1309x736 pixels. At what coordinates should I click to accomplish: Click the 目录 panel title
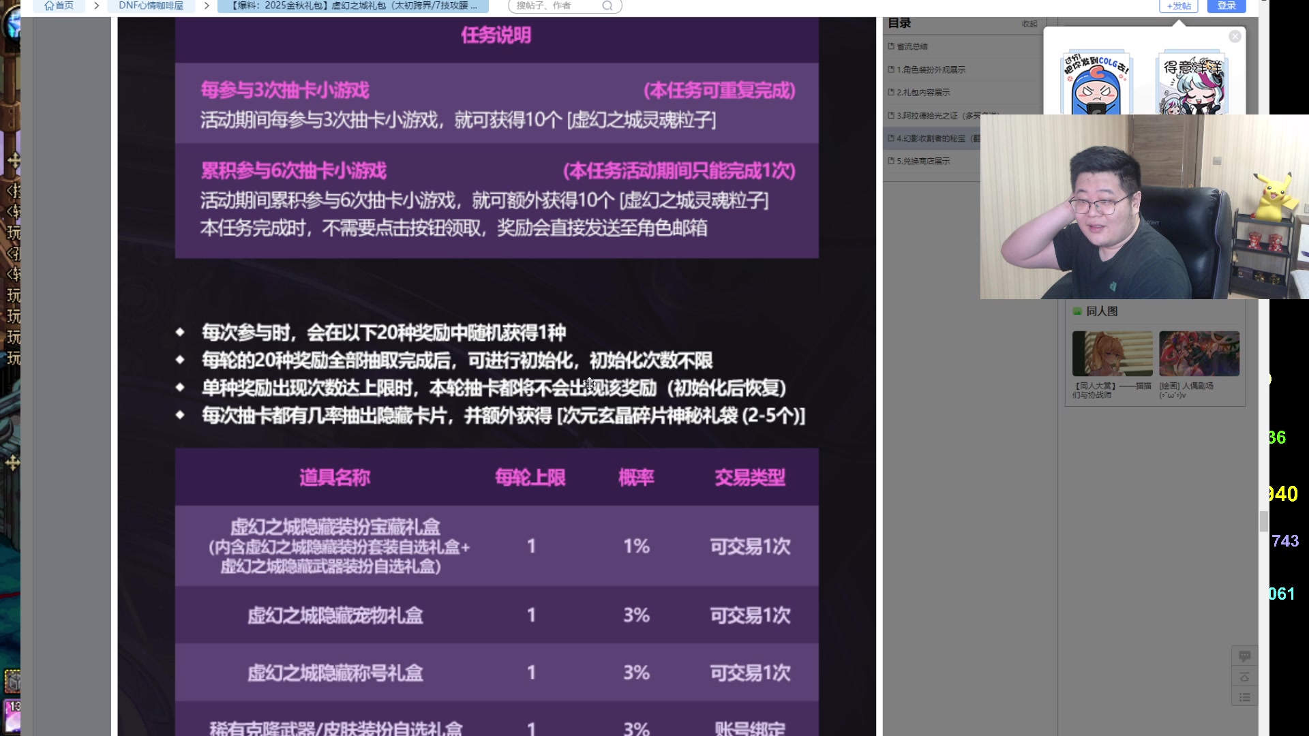tap(899, 23)
